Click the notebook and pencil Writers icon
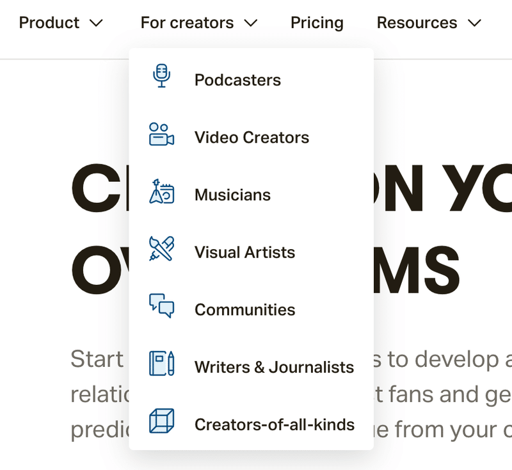Screen dimensions: 512x470 161,363
